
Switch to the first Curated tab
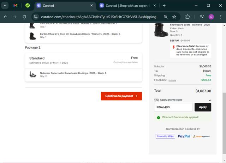64,6
